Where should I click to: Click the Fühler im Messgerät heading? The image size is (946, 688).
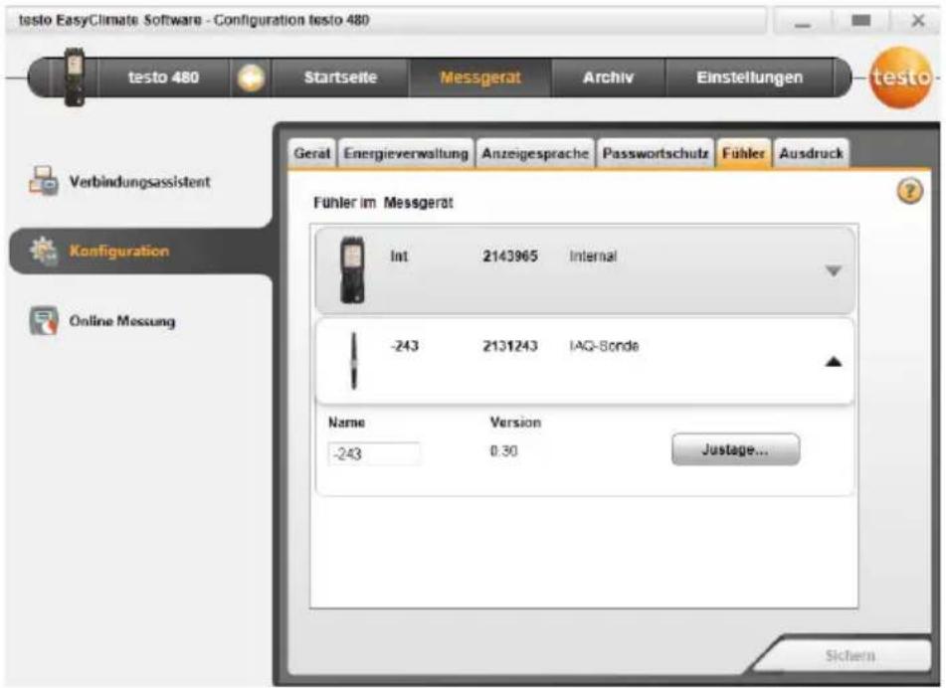pos(383,203)
